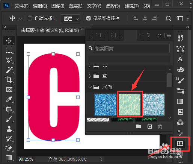Select the Frame tool
This screenshot has height=164, width=193.
(9, 90)
